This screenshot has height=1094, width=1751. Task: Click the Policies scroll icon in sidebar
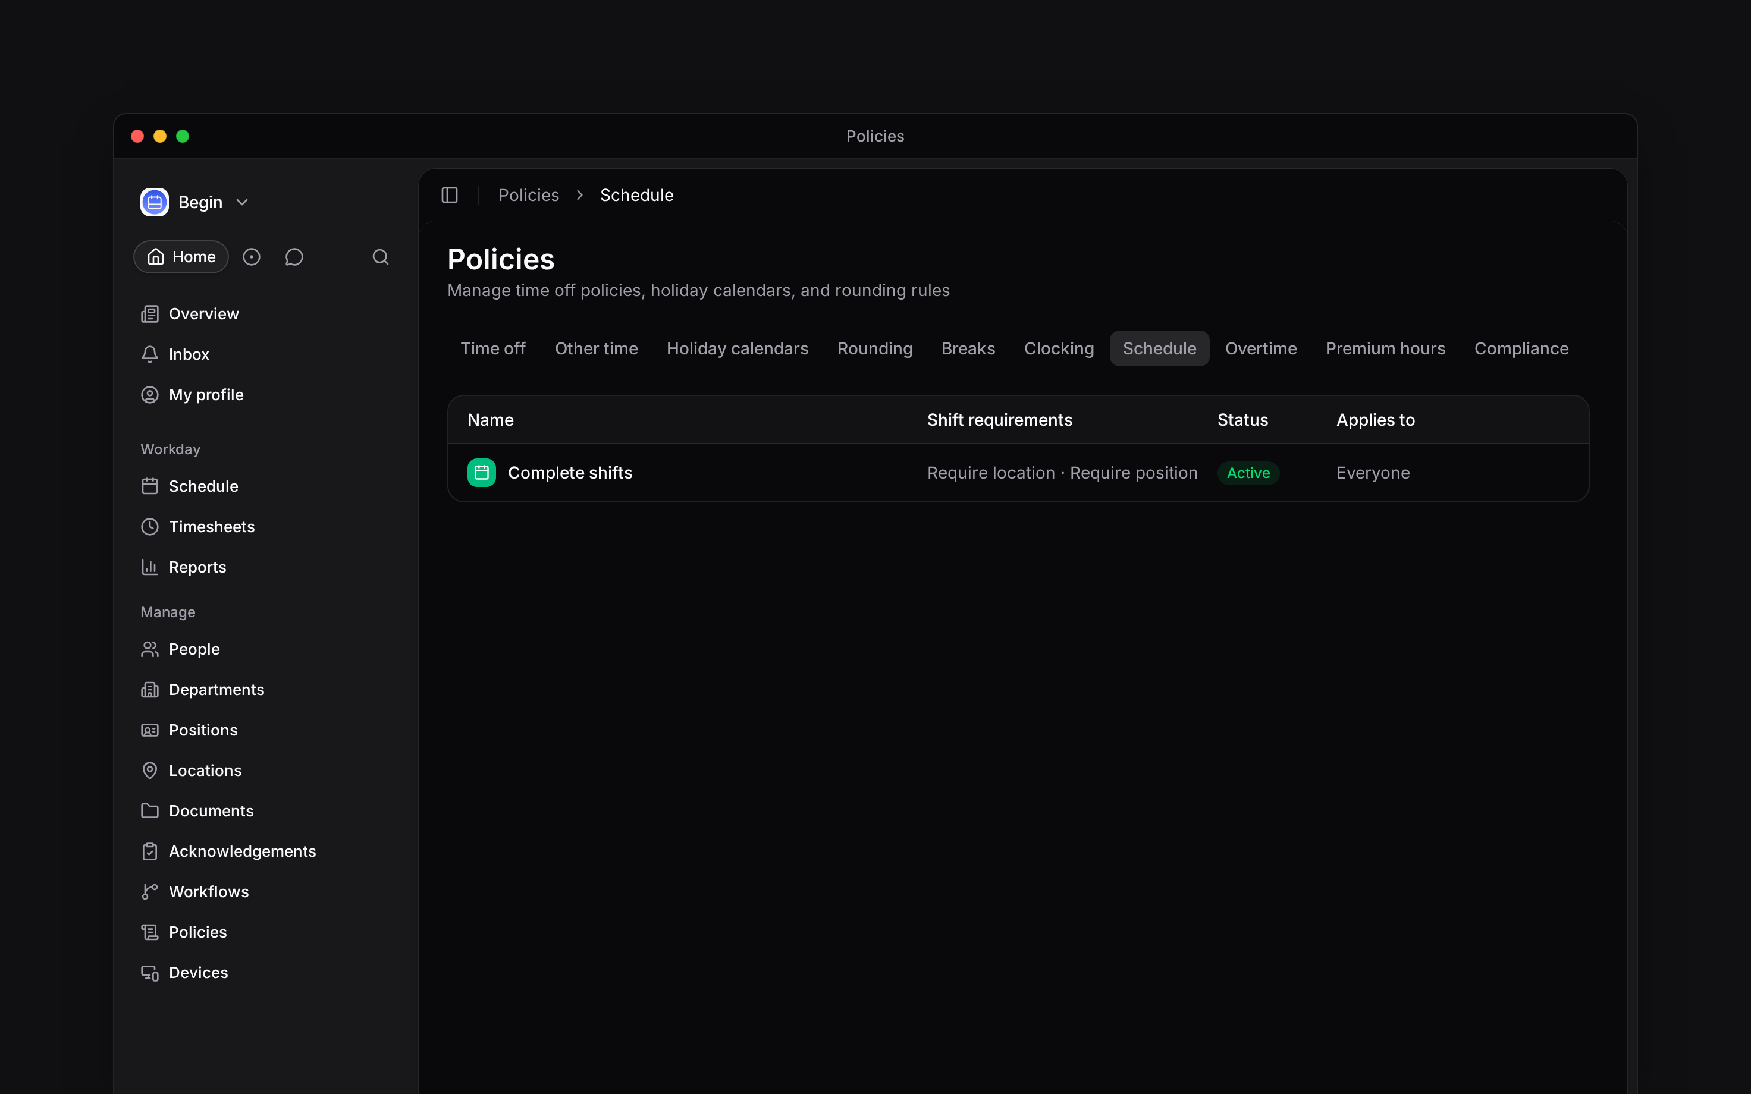(150, 933)
